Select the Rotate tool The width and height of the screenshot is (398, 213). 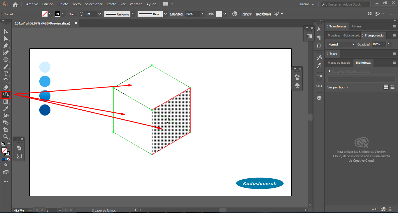tap(6, 81)
